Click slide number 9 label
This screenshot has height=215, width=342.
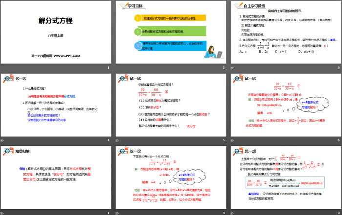338,213
